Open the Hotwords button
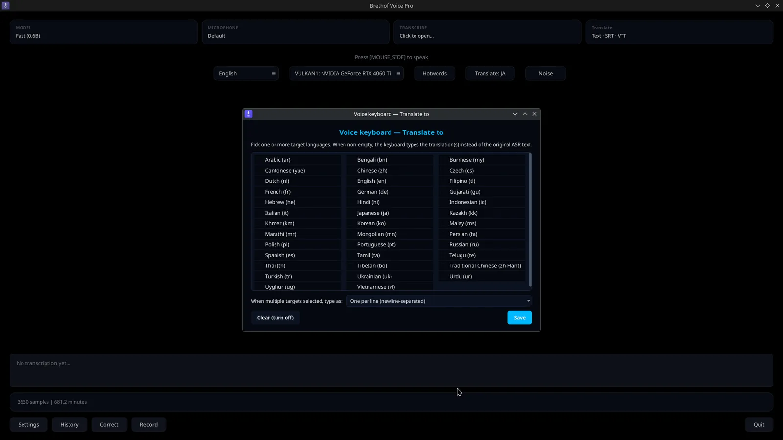The image size is (783, 440). point(435,73)
